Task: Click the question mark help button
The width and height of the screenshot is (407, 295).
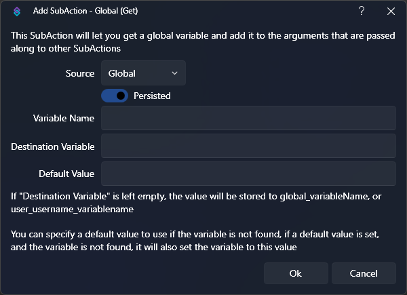Action: coord(362,11)
